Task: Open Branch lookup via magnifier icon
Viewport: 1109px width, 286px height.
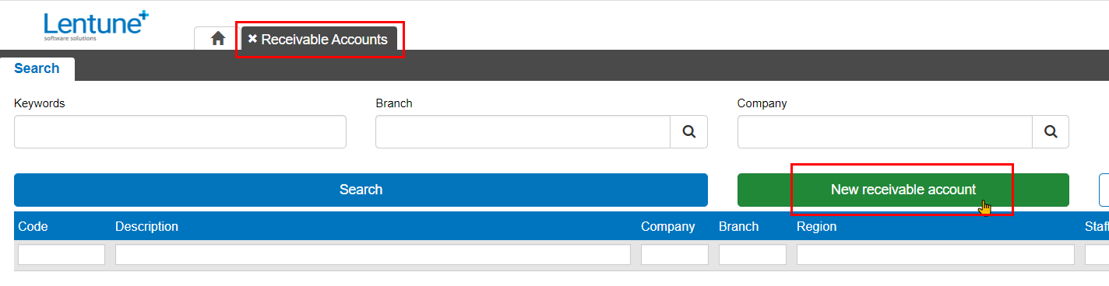Action: (x=688, y=132)
